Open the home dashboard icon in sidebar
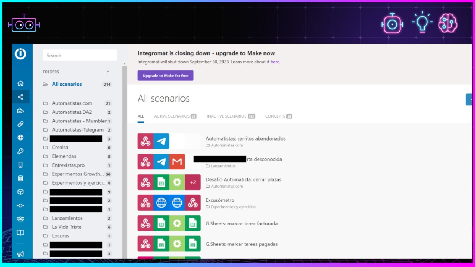The height and width of the screenshot is (267, 475). [x=20, y=83]
